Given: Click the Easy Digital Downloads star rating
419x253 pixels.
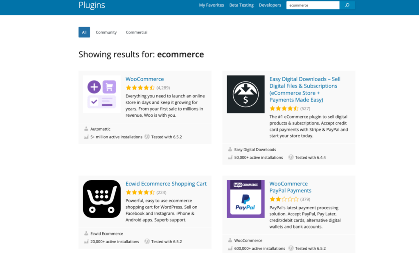Looking at the screenshot, I should (284, 108).
